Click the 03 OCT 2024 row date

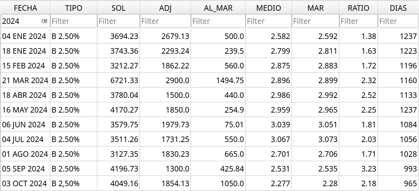24,183
